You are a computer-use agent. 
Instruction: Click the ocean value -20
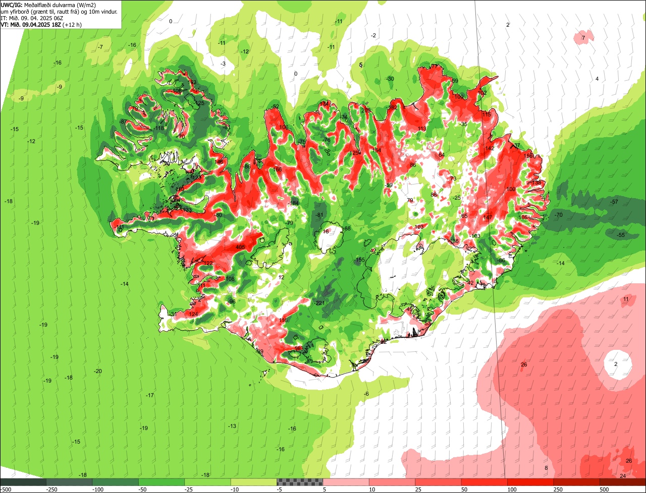coord(98,371)
